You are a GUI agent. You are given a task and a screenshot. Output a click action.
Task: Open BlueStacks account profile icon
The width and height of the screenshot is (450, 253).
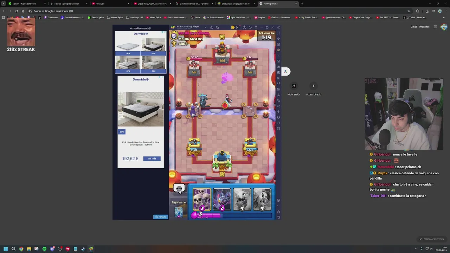(244, 27)
